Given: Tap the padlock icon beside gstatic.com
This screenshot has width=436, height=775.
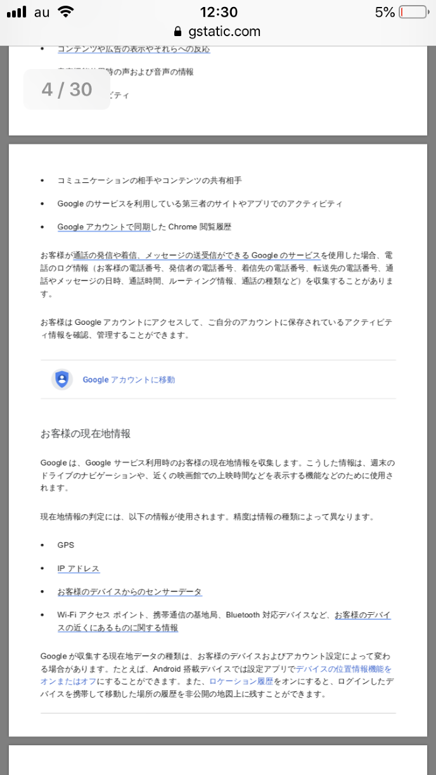Looking at the screenshot, I should tap(177, 32).
